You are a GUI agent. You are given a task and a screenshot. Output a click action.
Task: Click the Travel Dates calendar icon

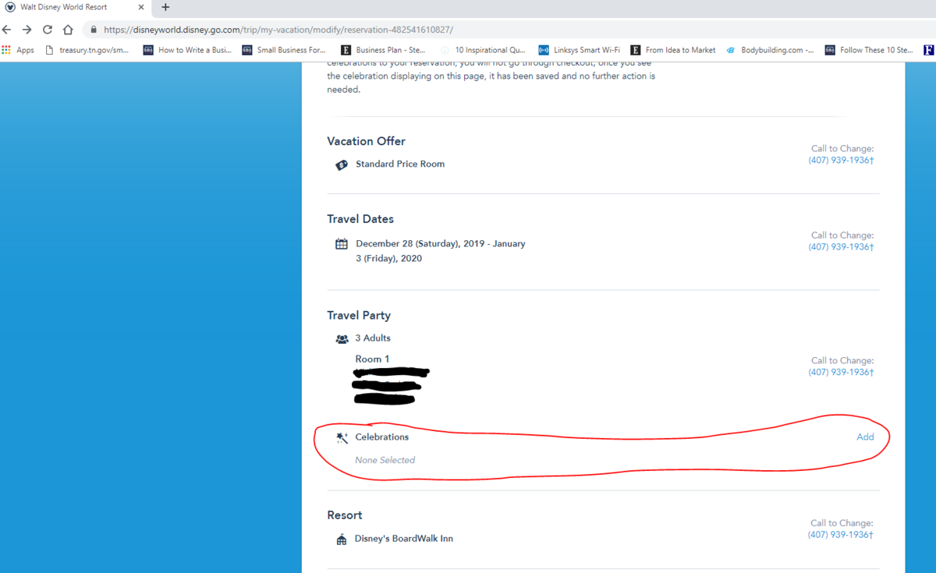[342, 244]
